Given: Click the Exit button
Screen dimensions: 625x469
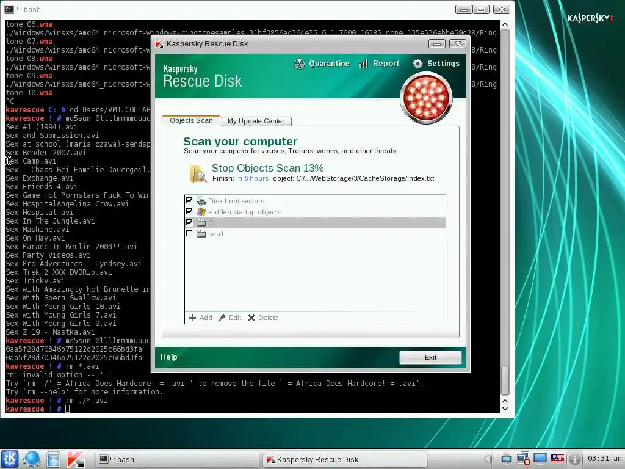Looking at the screenshot, I should pyautogui.click(x=430, y=357).
